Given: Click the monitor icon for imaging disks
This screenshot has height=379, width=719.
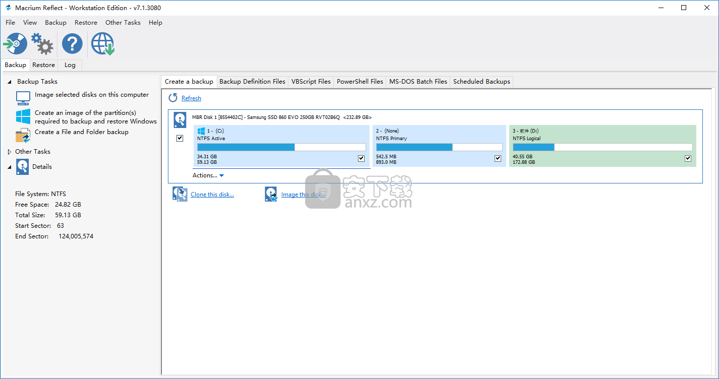Looking at the screenshot, I should (x=23, y=98).
